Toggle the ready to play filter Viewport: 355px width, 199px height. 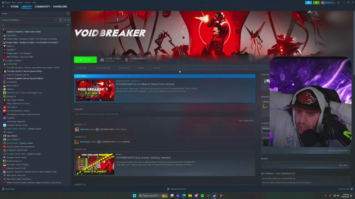69,20
